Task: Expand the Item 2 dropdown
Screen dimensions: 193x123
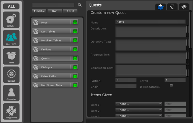Action: tap(139, 110)
